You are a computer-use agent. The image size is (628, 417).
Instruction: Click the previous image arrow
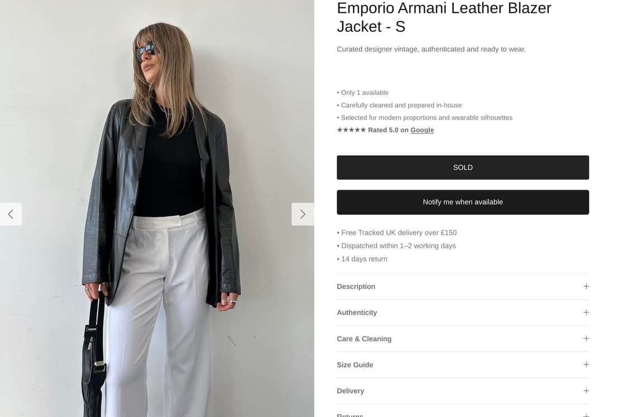click(x=11, y=214)
